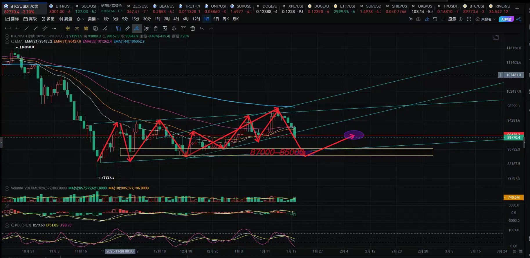Click the EMA(144):106062.9 legend value

[x=129, y=41]
